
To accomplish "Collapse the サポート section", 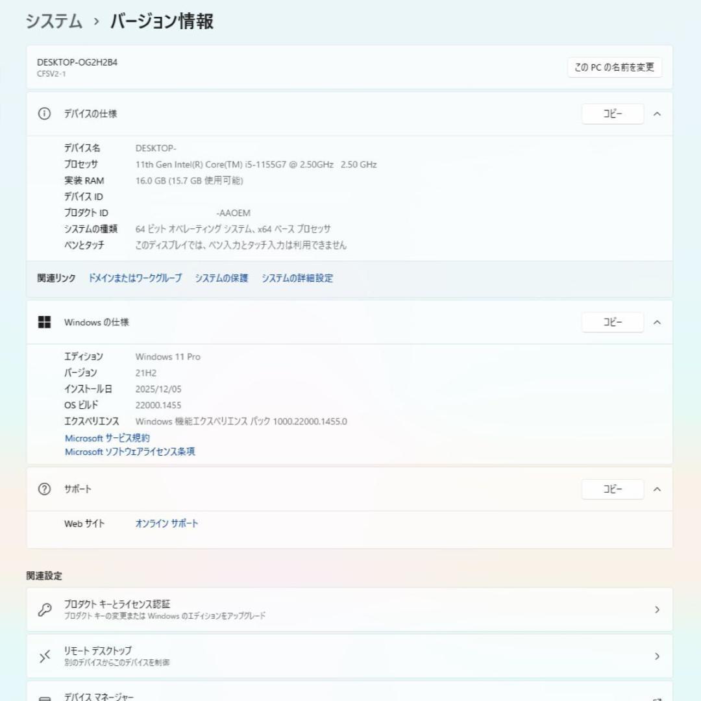I will (x=657, y=489).
